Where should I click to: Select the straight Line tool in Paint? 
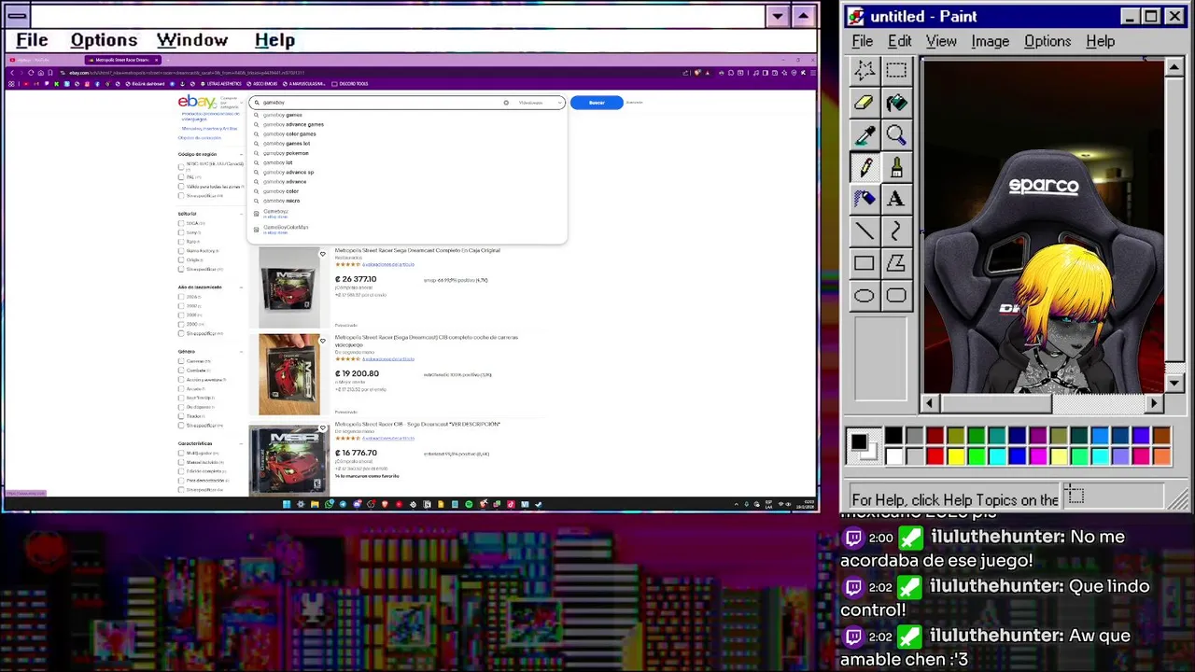865,231
